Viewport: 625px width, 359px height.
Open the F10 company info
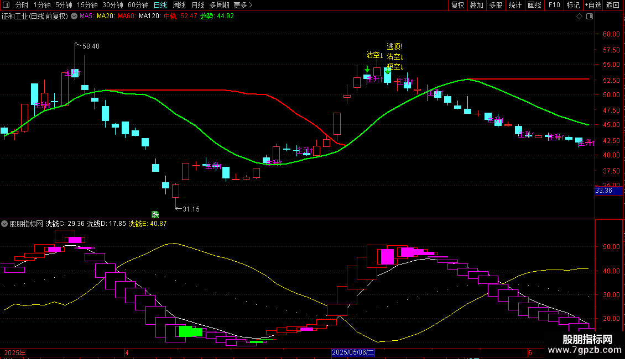click(x=554, y=5)
